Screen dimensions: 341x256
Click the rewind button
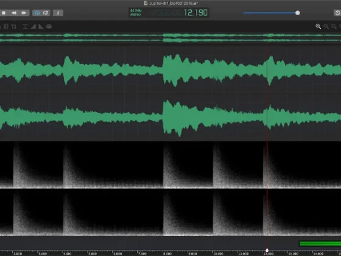click(x=14, y=13)
